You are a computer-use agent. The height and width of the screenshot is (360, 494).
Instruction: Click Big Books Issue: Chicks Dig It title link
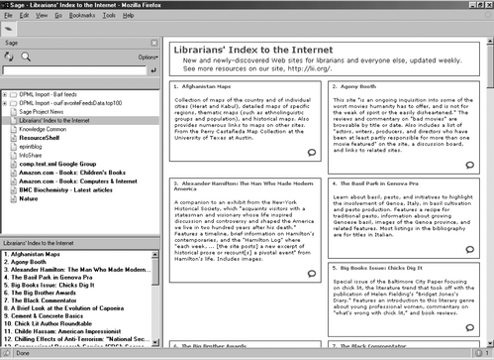coord(381,268)
